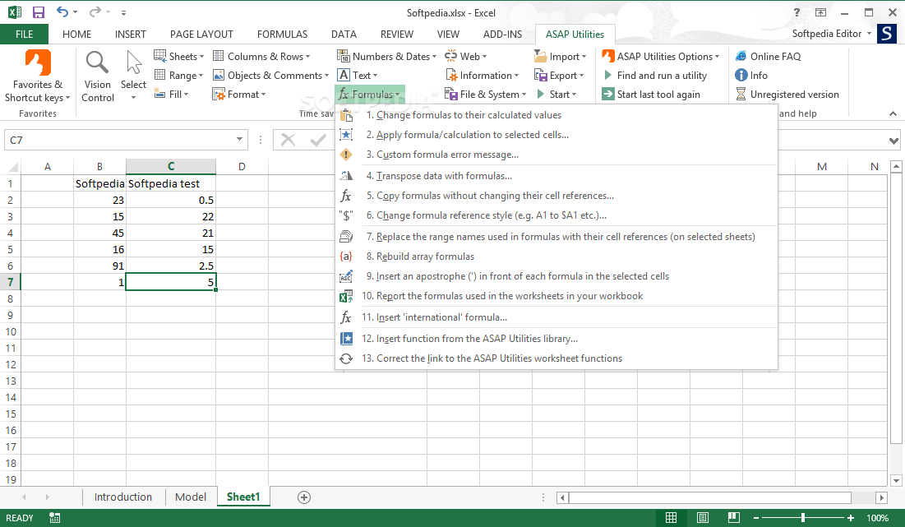The width and height of the screenshot is (905, 527).
Task: Click Find and run a utility
Action: coord(655,75)
